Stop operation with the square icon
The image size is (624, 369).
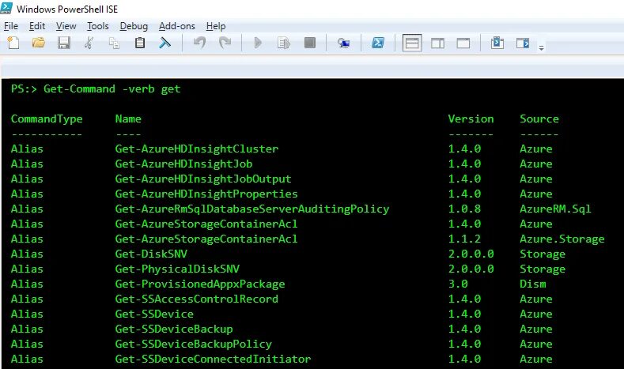309,43
